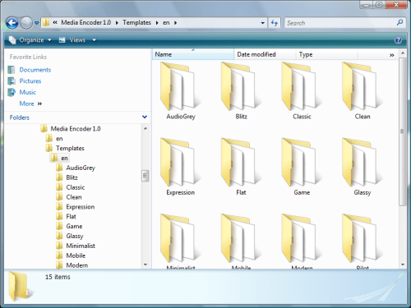
Task: Expand arrow after Templates in breadcrumb
Action: click(x=157, y=23)
